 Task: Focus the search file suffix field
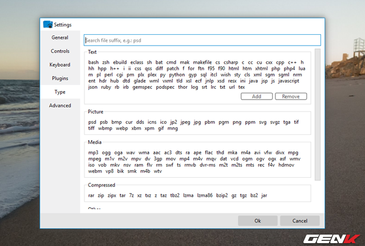pyautogui.click(x=202, y=40)
